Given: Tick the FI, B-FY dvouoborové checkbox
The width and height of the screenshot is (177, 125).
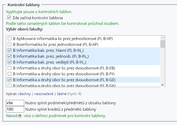Looking at the screenshot, I should coord(10,74).
